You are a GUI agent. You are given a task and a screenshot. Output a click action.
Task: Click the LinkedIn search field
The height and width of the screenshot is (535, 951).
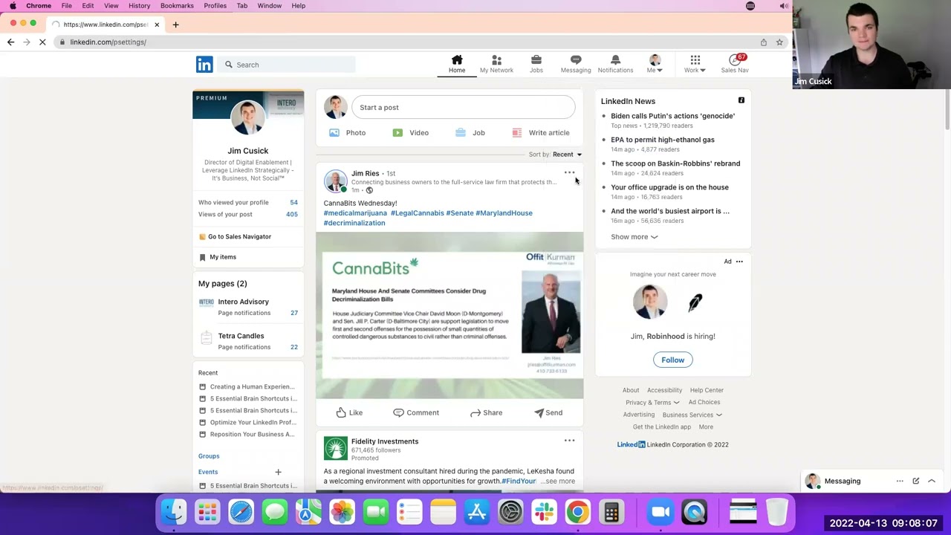pyautogui.click(x=288, y=65)
